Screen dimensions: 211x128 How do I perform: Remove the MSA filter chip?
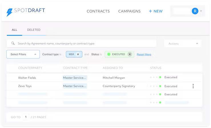coord(78,54)
